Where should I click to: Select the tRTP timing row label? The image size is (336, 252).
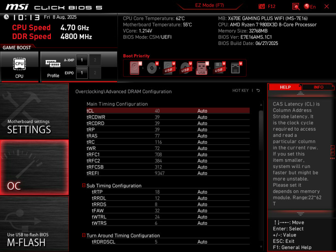point(97,192)
